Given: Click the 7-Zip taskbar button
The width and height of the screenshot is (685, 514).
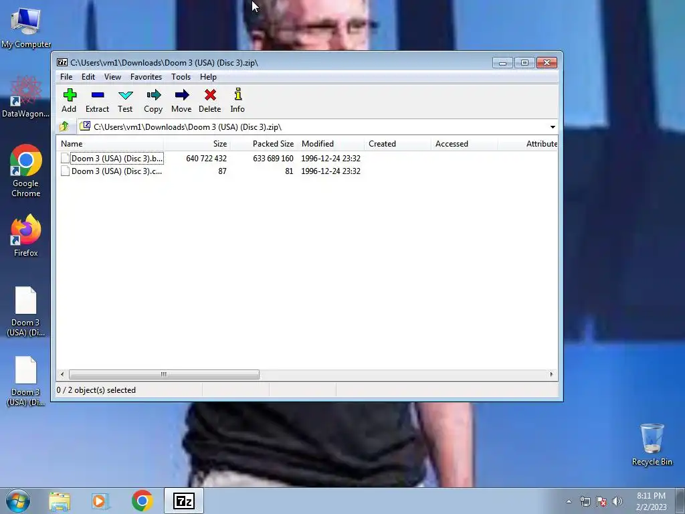Looking at the screenshot, I should click(x=183, y=501).
